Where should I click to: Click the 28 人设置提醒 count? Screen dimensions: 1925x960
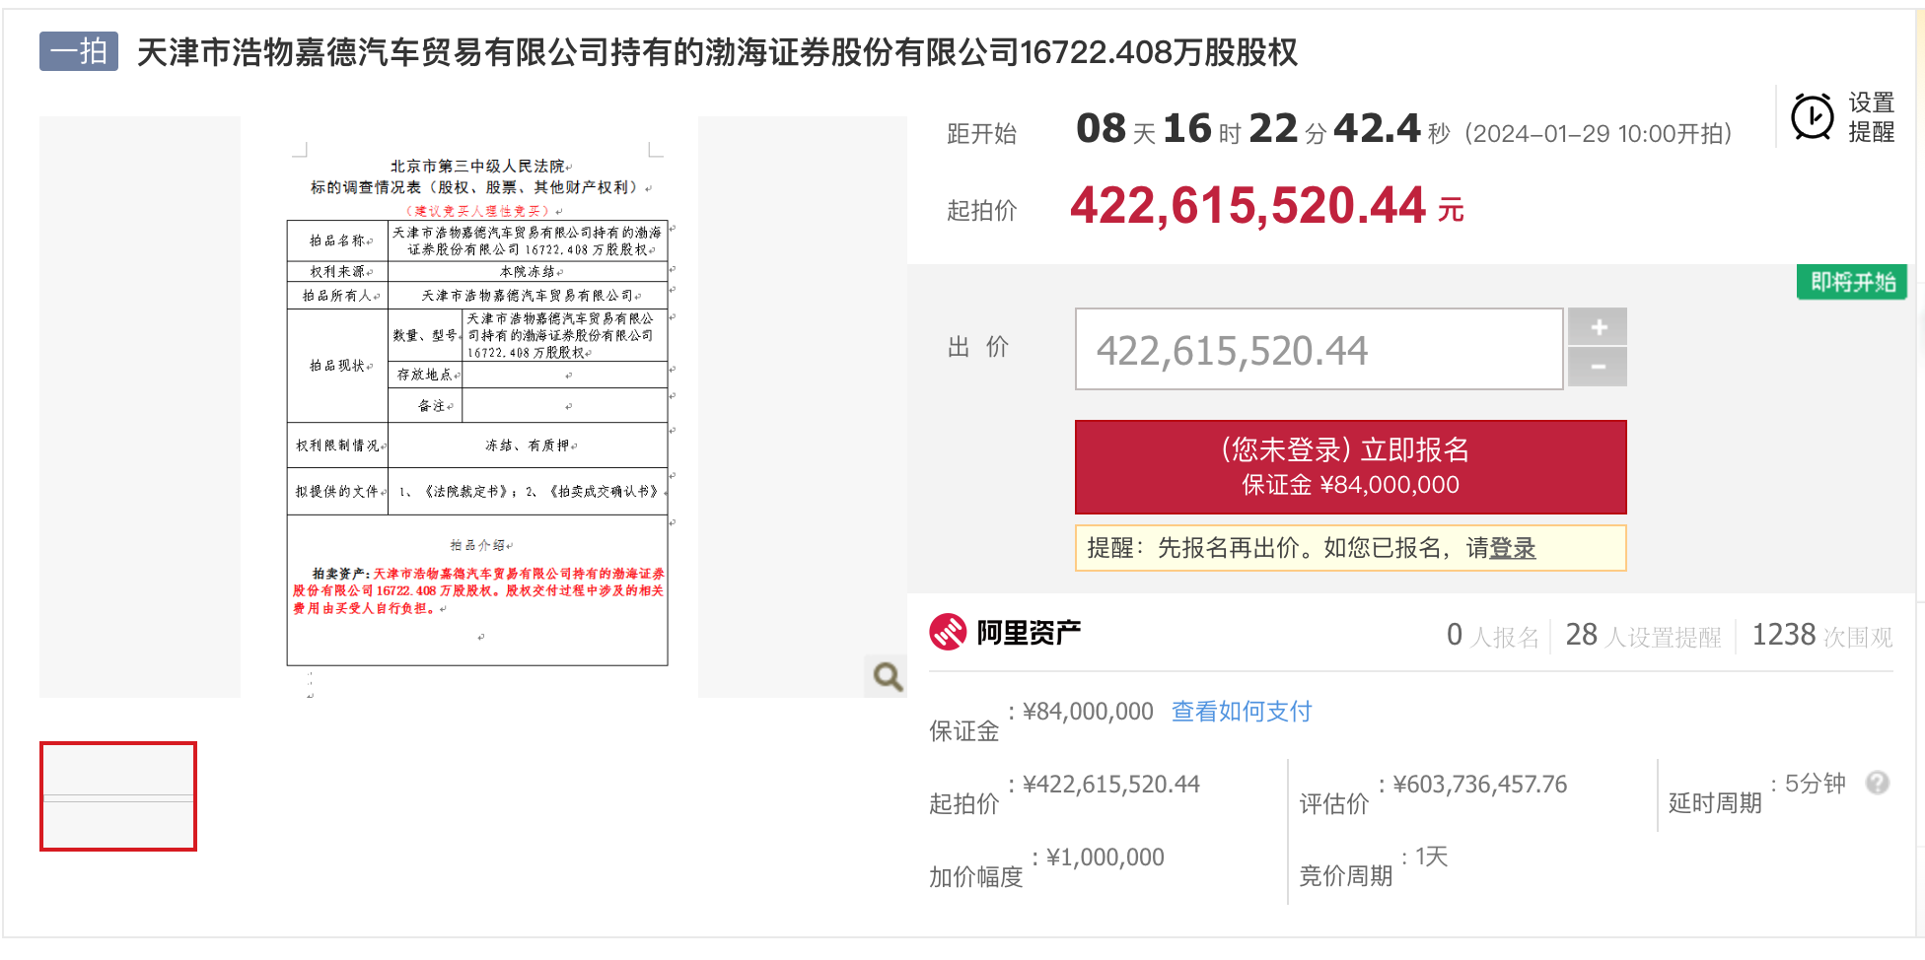tap(1643, 636)
